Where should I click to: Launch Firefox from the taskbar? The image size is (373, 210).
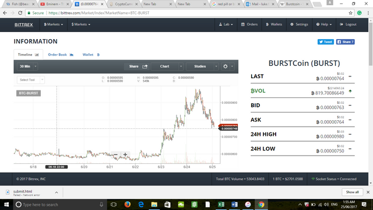click(127, 205)
